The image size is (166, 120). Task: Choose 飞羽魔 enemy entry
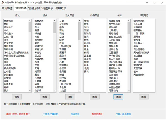63,49
